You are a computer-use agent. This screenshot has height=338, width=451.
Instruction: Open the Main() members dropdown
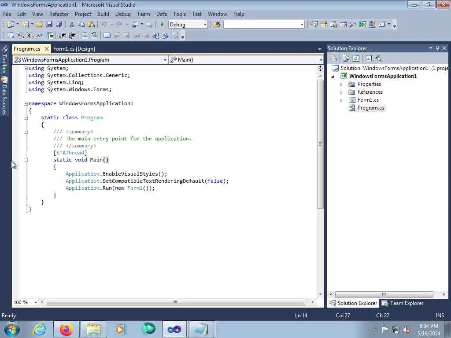321,60
